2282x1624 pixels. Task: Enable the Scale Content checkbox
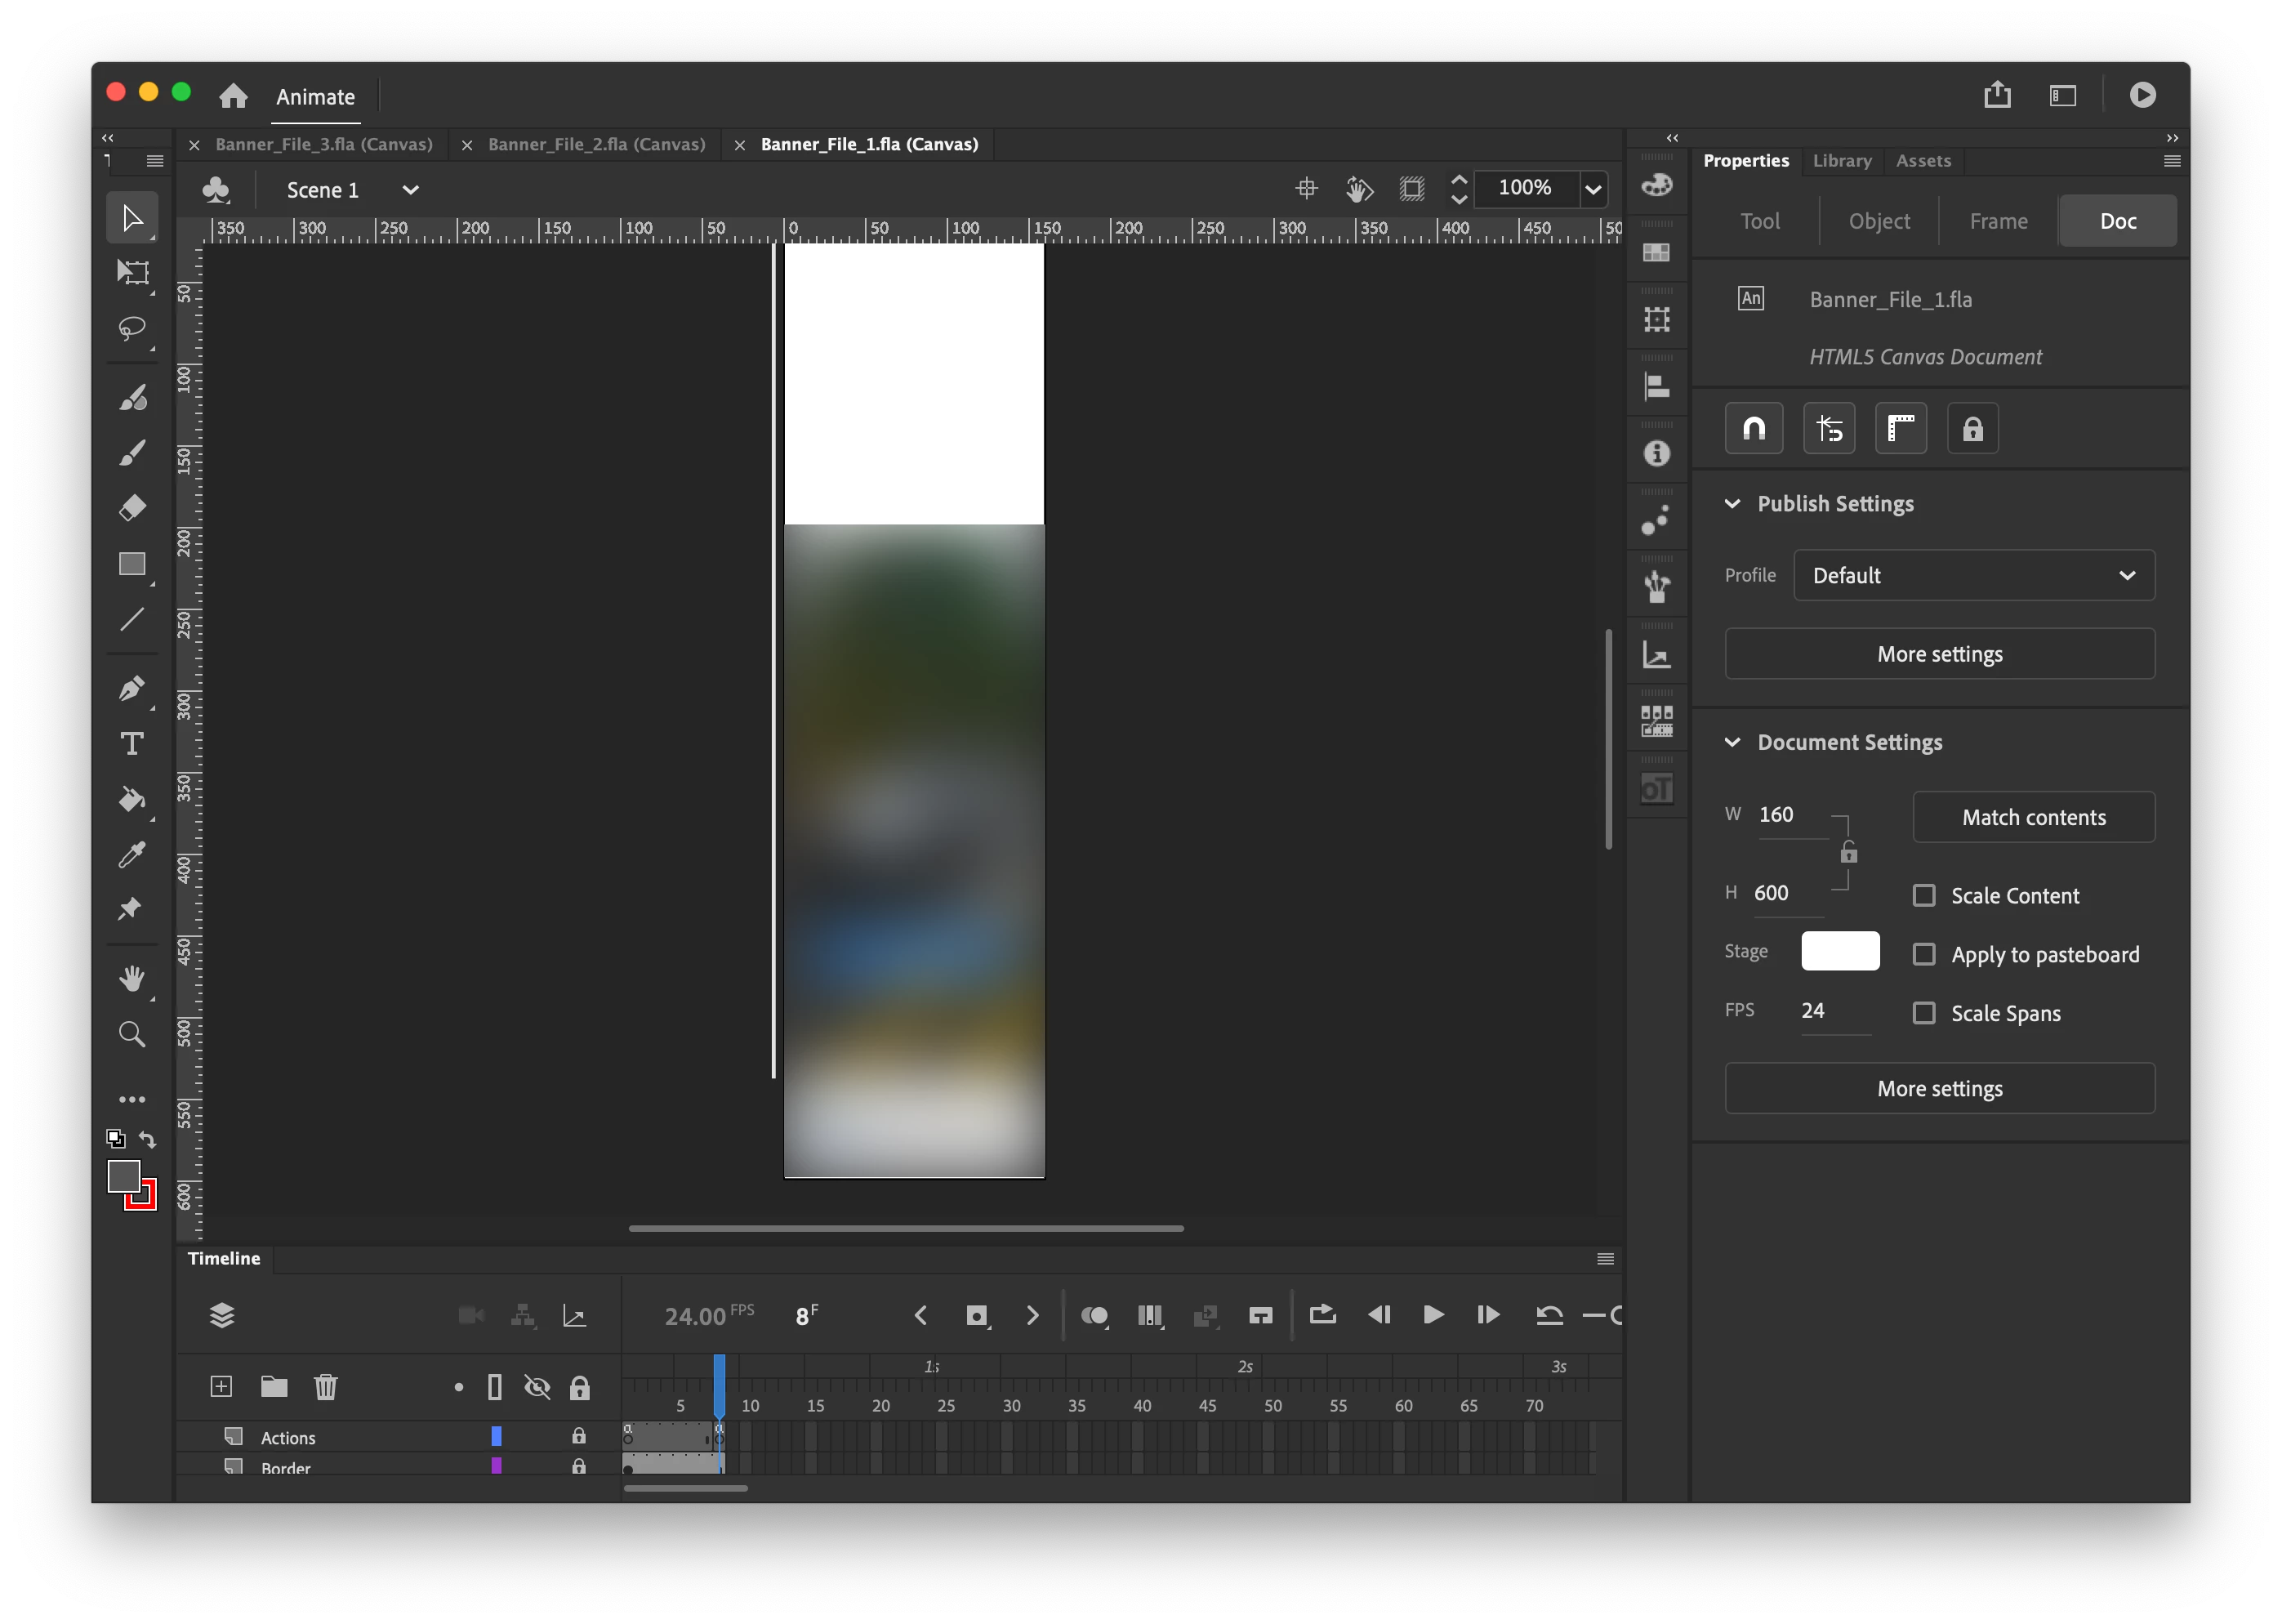pos(1924,896)
